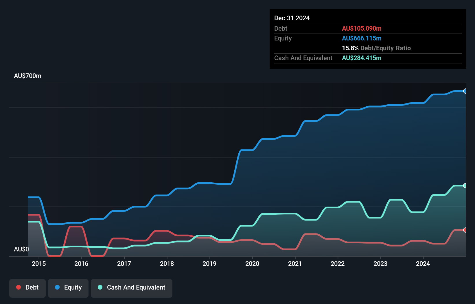Toggle the Debt legend button

coord(27,288)
